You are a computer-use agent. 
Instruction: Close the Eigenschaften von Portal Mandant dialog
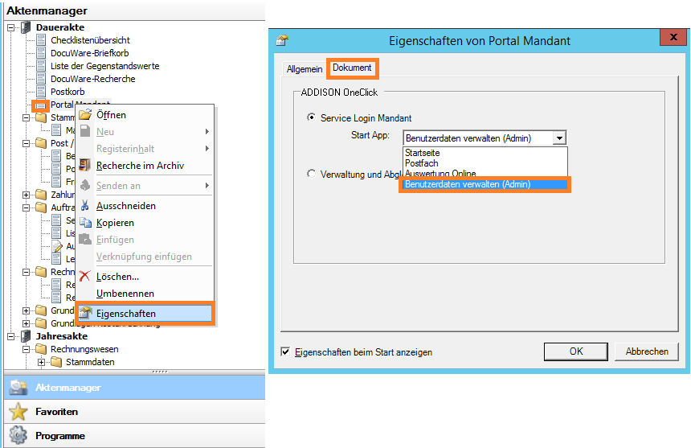click(673, 37)
